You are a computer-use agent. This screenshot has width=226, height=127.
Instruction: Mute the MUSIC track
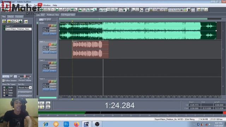point(55,26)
